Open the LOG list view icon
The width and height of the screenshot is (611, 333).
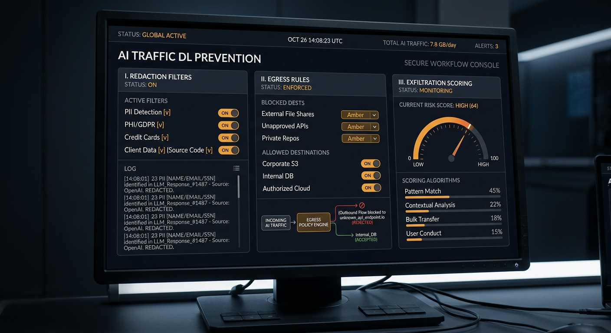(237, 168)
